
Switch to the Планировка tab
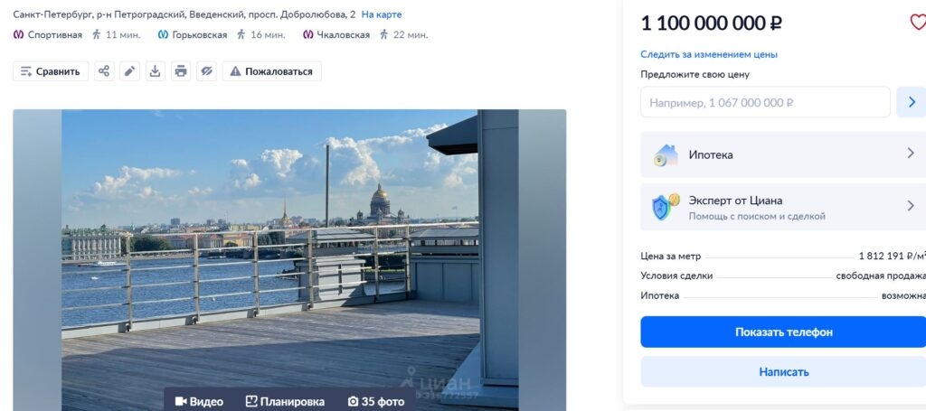pyautogui.click(x=285, y=401)
